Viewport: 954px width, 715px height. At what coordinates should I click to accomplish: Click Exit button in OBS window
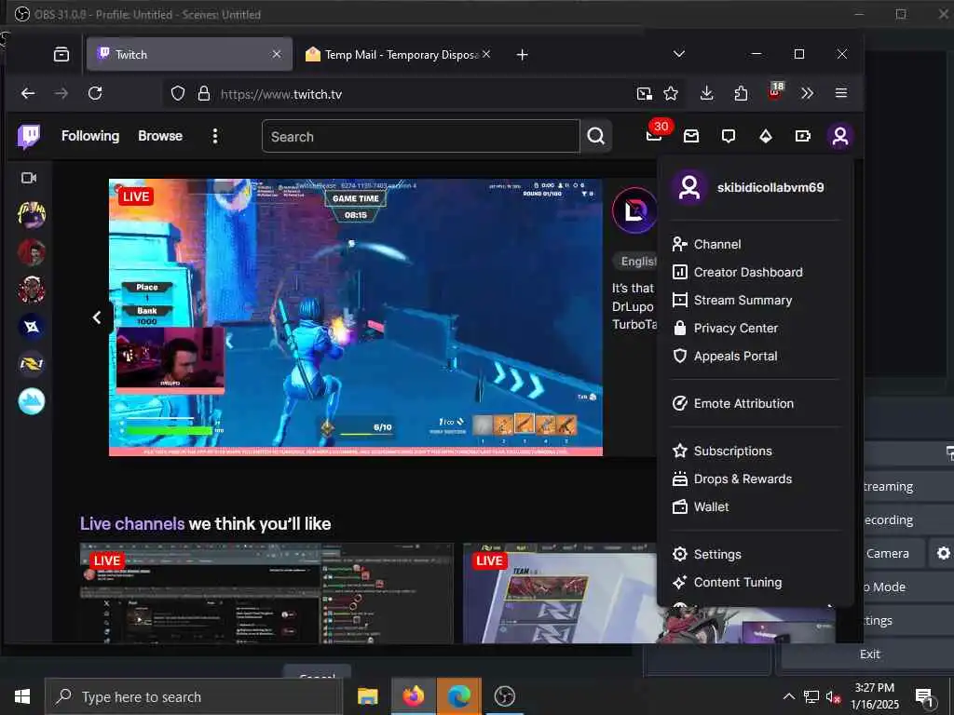tap(869, 654)
